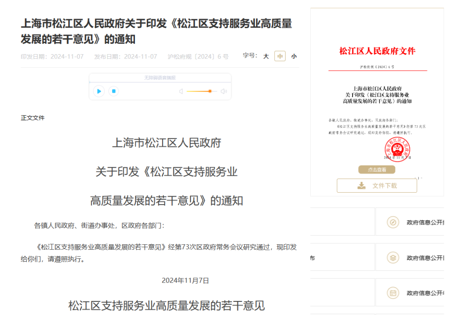Click the stop icon in the audio player
Image resolution: width=461 pixels, height=315 pixels.
point(113,91)
